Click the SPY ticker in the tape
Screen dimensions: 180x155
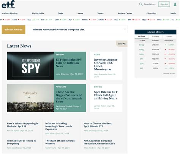coord(129,20)
